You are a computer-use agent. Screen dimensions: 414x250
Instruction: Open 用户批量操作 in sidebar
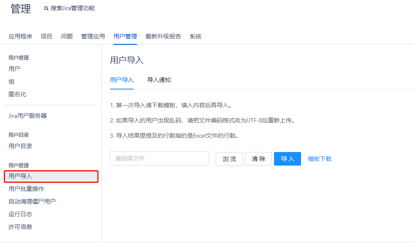pyautogui.click(x=26, y=189)
